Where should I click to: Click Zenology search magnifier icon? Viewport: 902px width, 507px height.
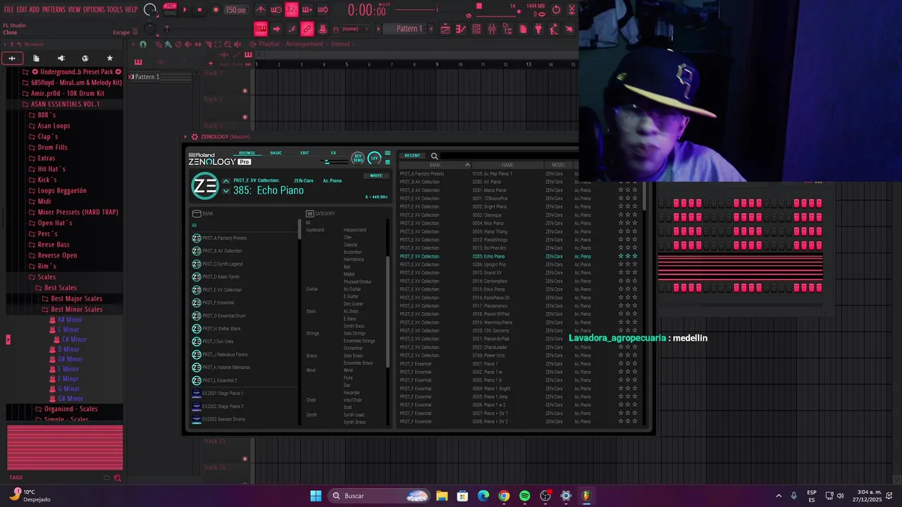pyautogui.click(x=434, y=156)
